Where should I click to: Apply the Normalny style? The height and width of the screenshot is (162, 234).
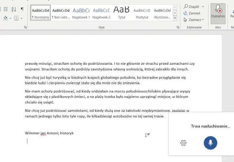click(x=40, y=13)
